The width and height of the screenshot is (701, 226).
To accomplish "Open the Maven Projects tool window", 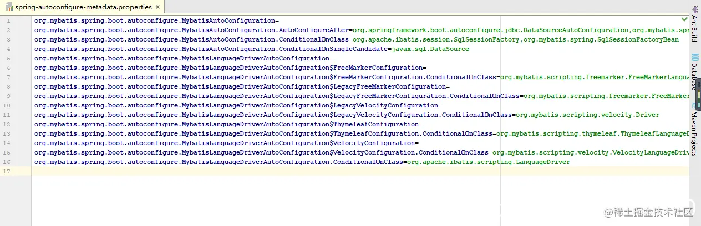I will pos(695,129).
